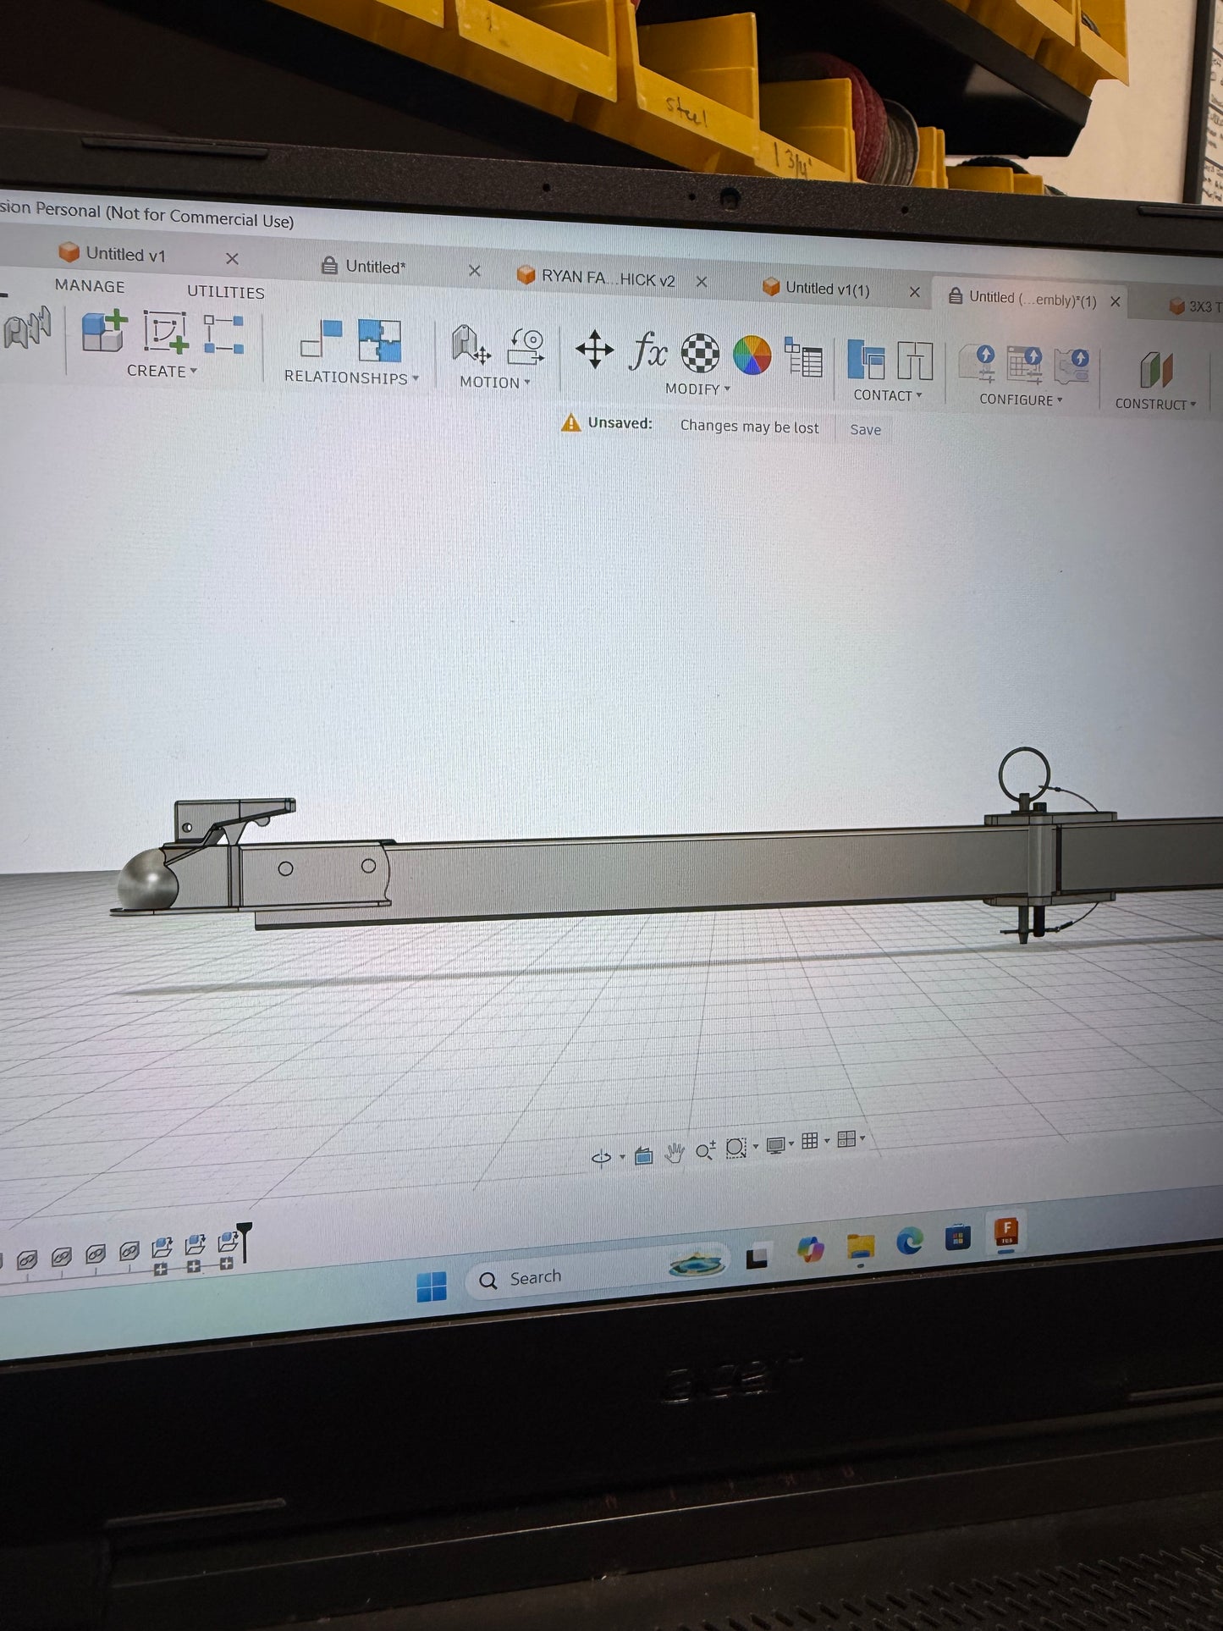Click the Mirror Component icon in Create
The width and height of the screenshot is (1223, 1631).
coord(223,333)
